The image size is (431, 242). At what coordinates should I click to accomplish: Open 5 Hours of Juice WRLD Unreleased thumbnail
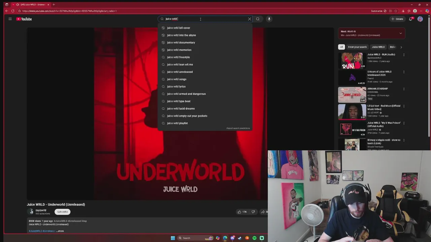coord(352,78)
